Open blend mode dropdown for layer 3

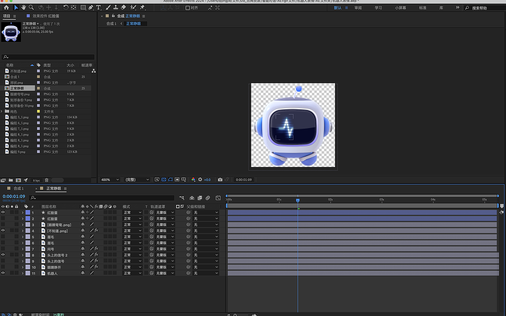point(132,225)
